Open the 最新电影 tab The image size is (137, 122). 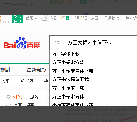coord(37,70)
